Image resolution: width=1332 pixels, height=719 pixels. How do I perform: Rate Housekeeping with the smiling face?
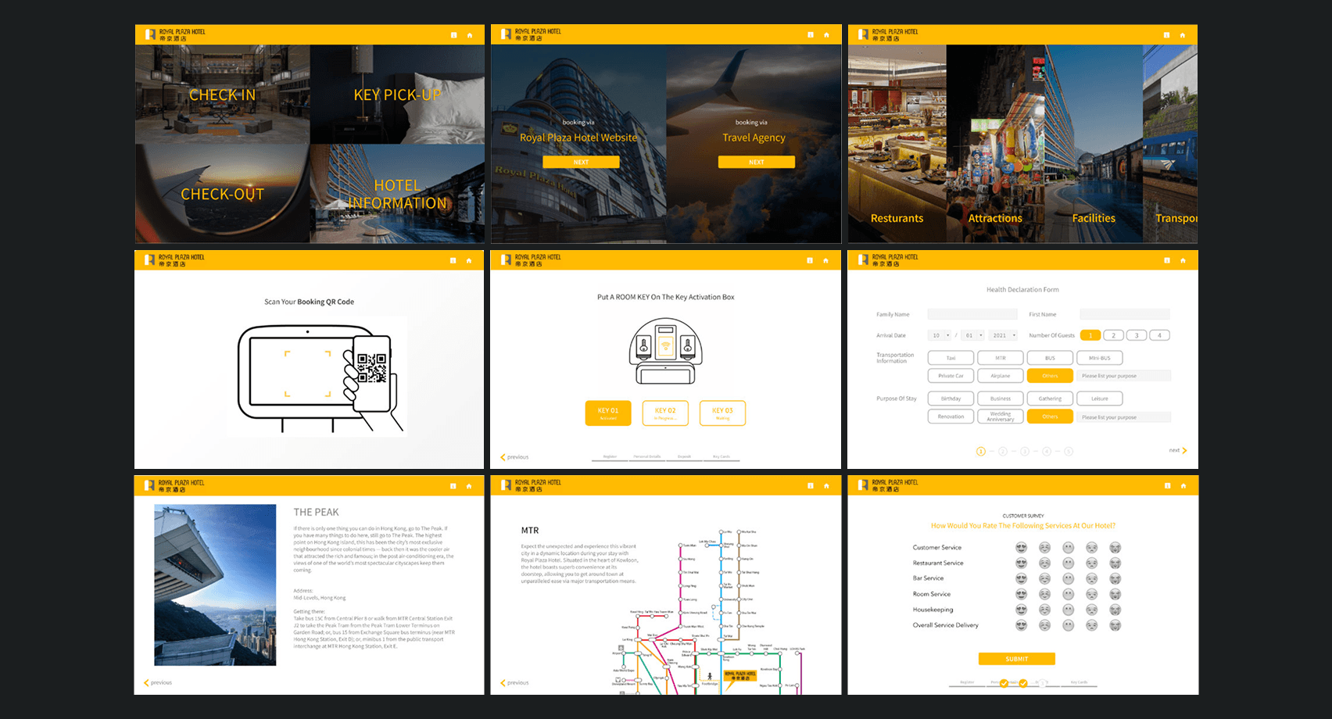(1044, 610)
